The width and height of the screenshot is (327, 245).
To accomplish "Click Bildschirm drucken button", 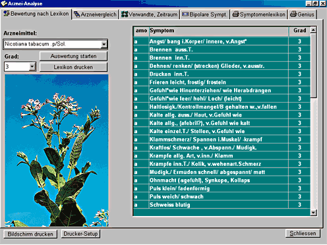I will (30, 234).
